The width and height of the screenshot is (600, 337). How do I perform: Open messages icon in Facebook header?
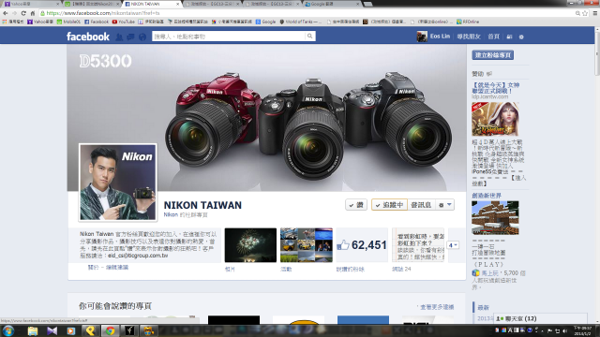131,37
